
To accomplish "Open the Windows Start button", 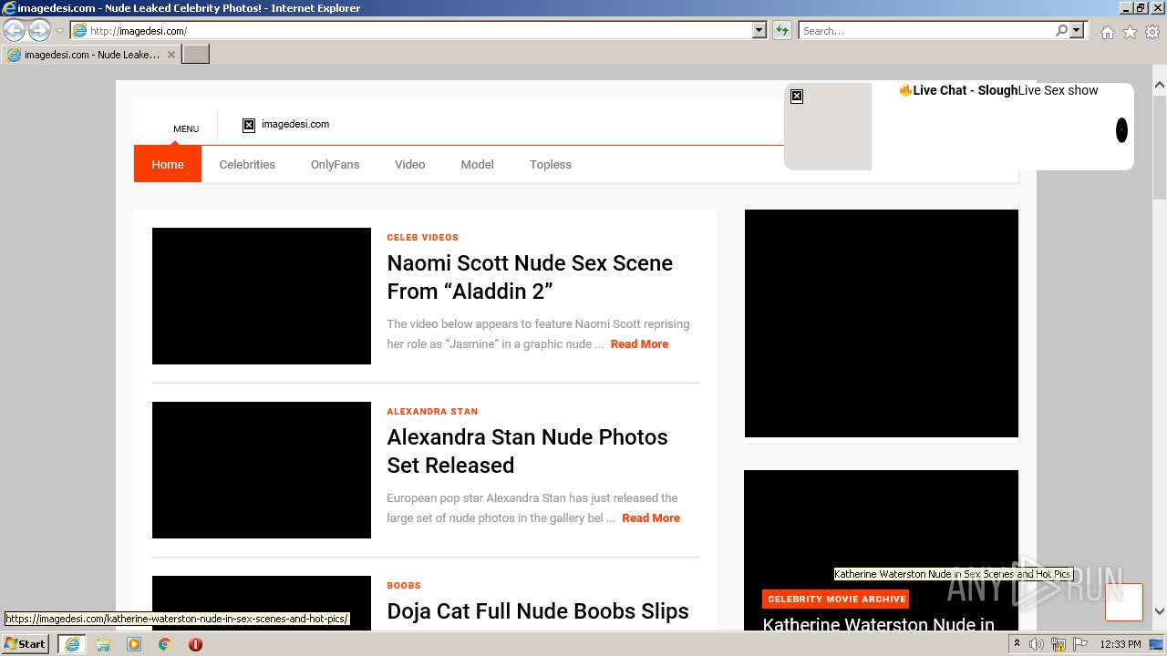I will [26, 644].
